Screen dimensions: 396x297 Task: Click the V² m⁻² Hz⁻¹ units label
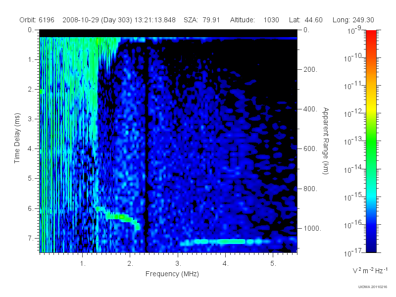tap(370, 270)
